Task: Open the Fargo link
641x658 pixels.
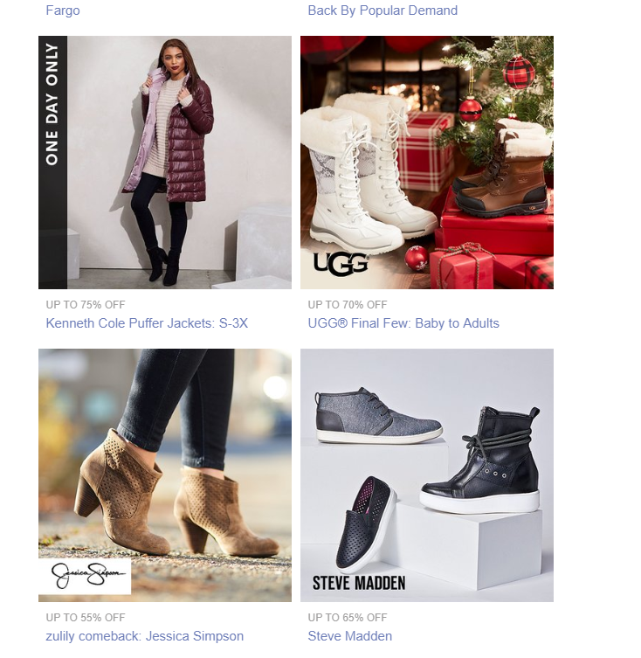Action: (63, 10)
